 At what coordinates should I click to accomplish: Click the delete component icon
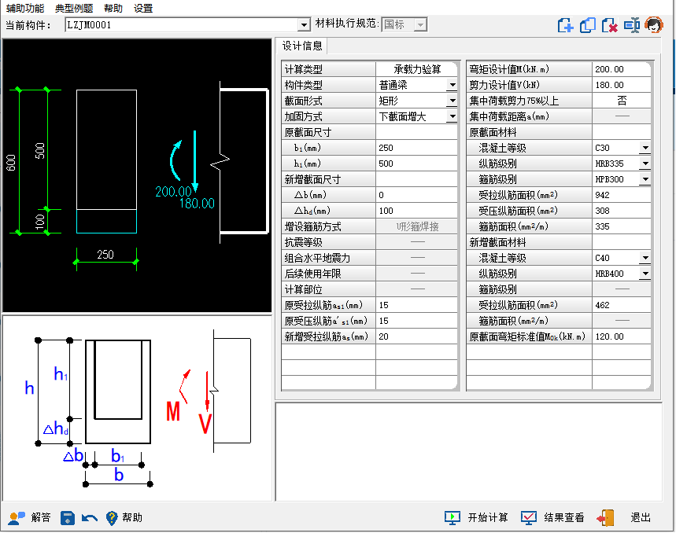point(609,25)
